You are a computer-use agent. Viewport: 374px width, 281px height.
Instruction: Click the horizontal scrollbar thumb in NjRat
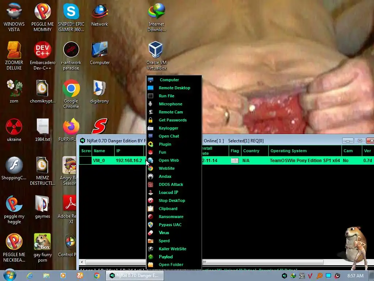pos(205,262)
